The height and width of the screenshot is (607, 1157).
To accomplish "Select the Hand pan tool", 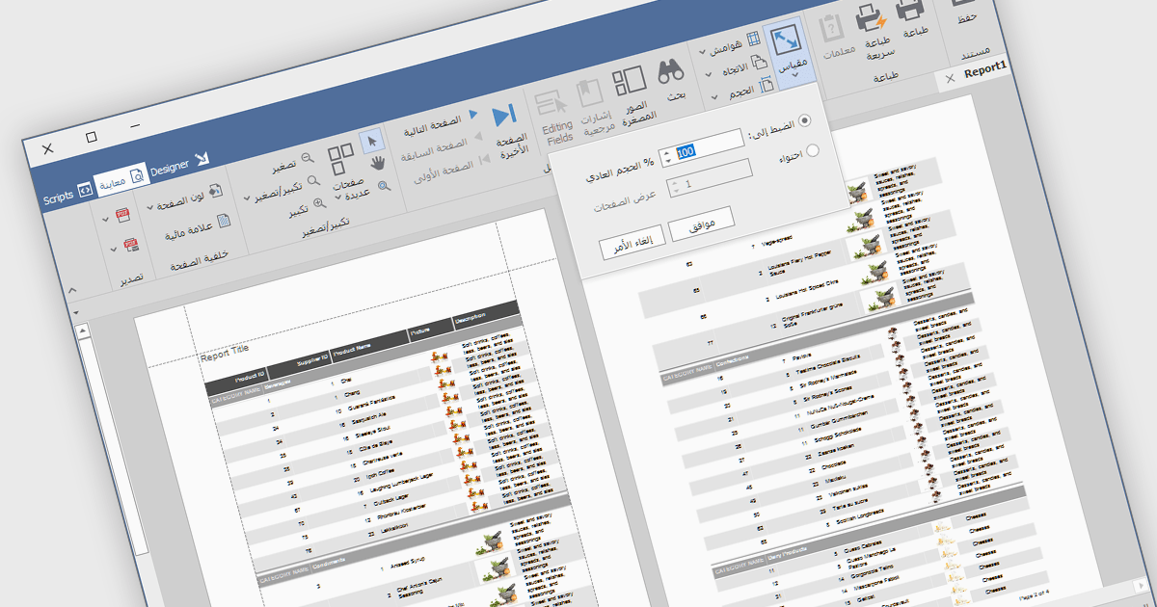I will [x=379, y=160].
